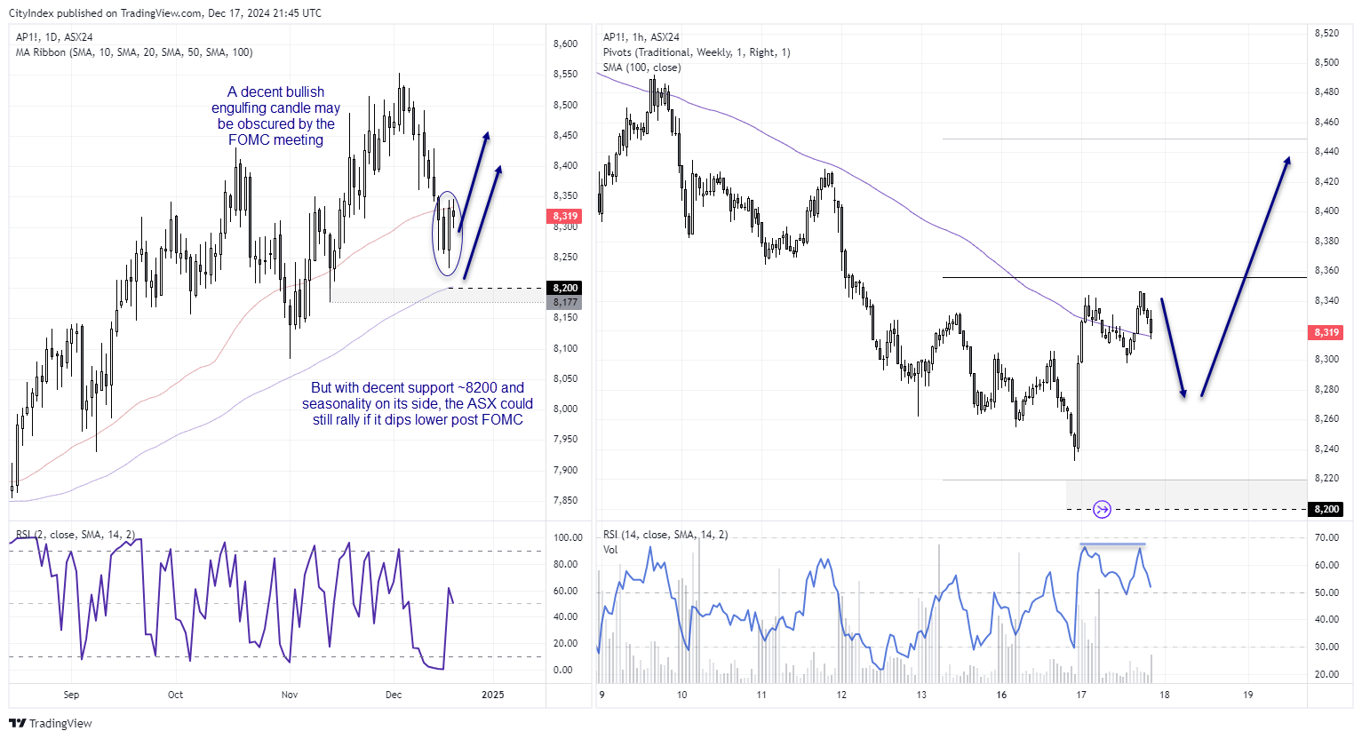Click the 2025 label on daily time axis
The height and width of the screenshot is (739, 1362).
click(x=492, y=695)
